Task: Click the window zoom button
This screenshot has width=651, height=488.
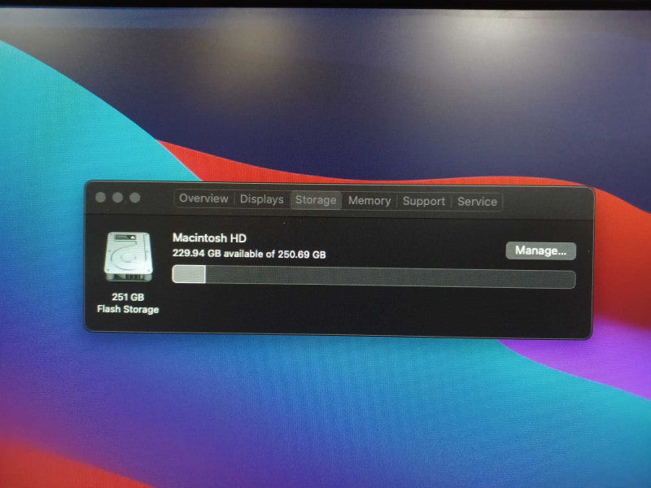Action: (134, 198)
